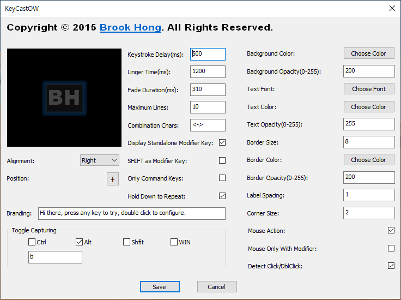Choose Color for Background Color
The height and width of the screenshot is (300, 401).
tap(369, 53)
